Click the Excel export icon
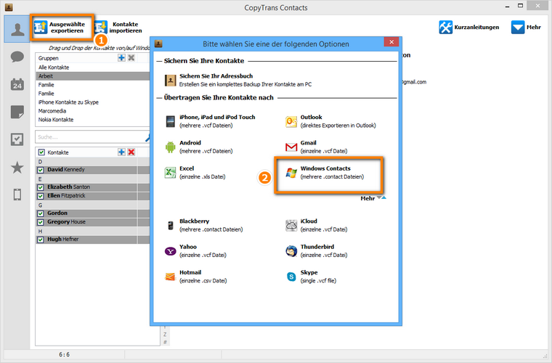552x363 pixels. click(x=171, y=173)
